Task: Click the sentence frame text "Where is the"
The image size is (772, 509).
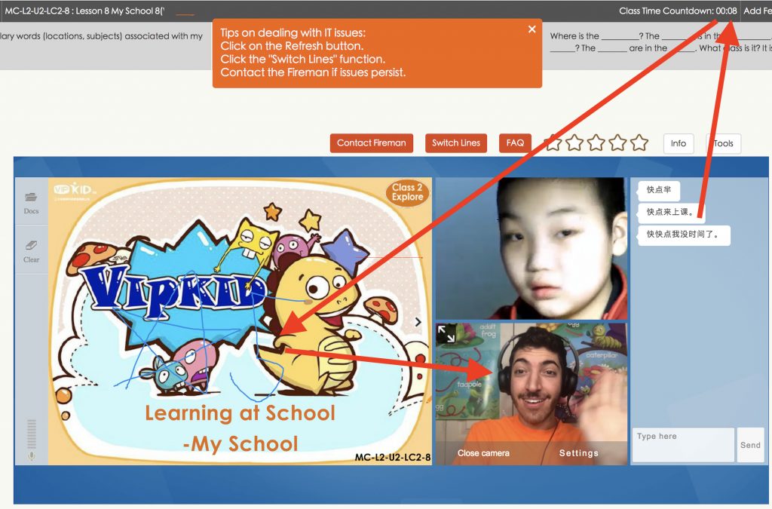Action: 574,36
